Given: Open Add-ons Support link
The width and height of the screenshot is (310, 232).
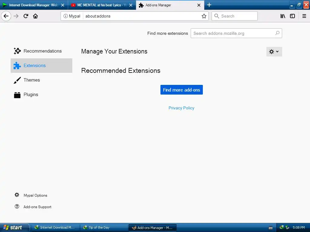Looking at the screenshot, I should 33,207.
